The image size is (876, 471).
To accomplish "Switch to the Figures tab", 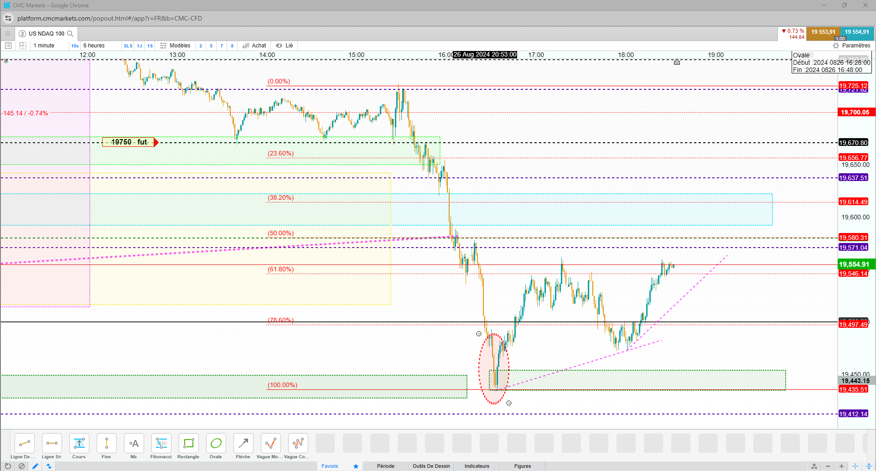I will click(523, 466).
